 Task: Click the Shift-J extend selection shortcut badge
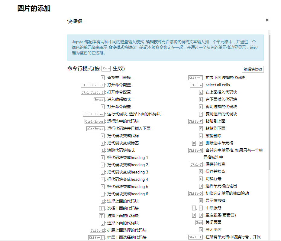pyautogui.click(x=196, y=78)
